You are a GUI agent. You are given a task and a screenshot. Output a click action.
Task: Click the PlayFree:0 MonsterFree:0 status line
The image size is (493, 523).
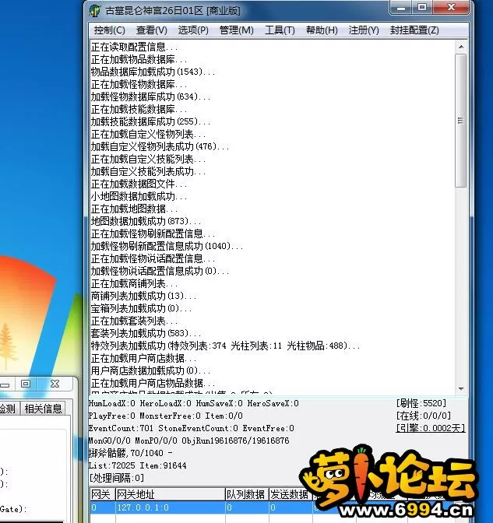point(166,416)
